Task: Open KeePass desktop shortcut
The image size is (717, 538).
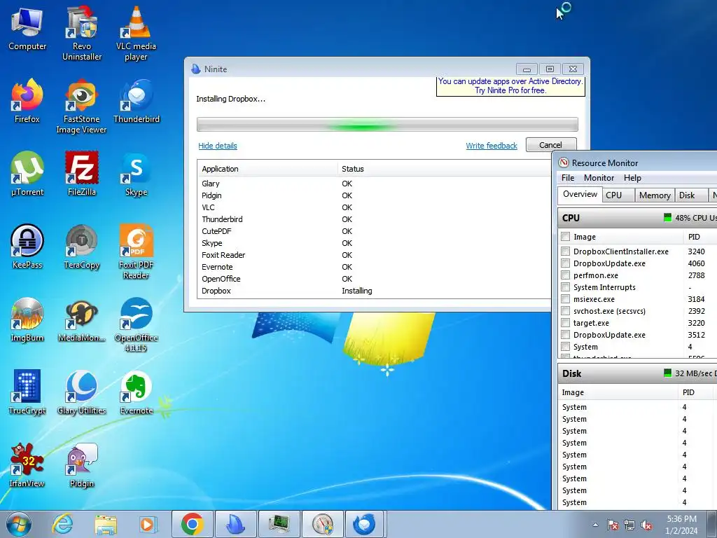Action: [27, 247]
